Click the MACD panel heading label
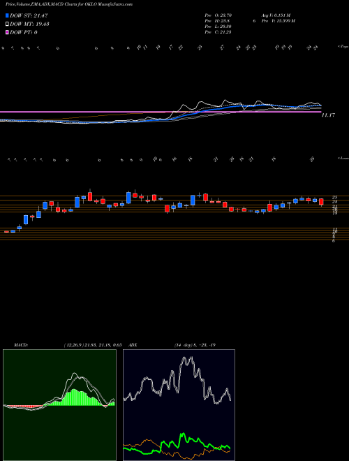Viewport: 349px width, 461px height. 20,345
